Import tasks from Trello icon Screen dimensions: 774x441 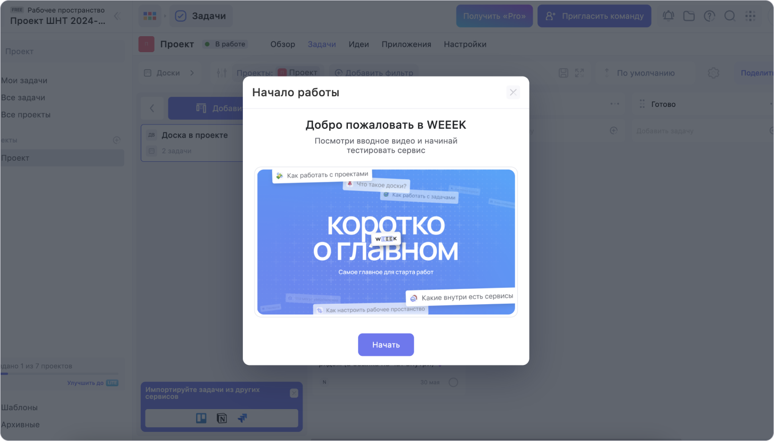point(201,418)
